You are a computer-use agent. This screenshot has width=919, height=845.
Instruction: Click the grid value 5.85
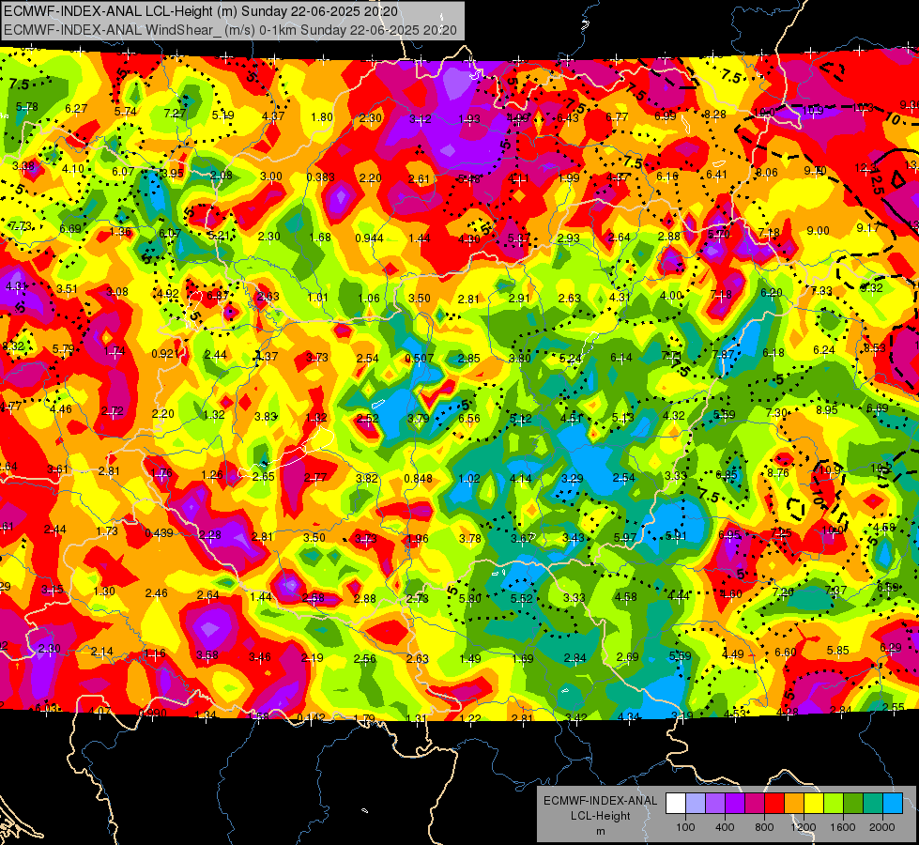[x=838, y=651]
